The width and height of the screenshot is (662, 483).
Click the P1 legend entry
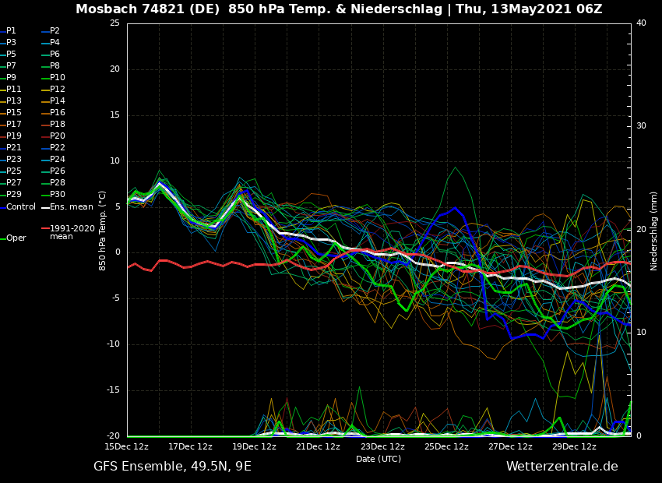click(x=11, y=31)
